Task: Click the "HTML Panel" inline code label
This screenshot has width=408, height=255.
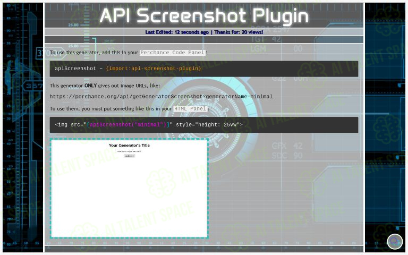Action: [190, 109]
